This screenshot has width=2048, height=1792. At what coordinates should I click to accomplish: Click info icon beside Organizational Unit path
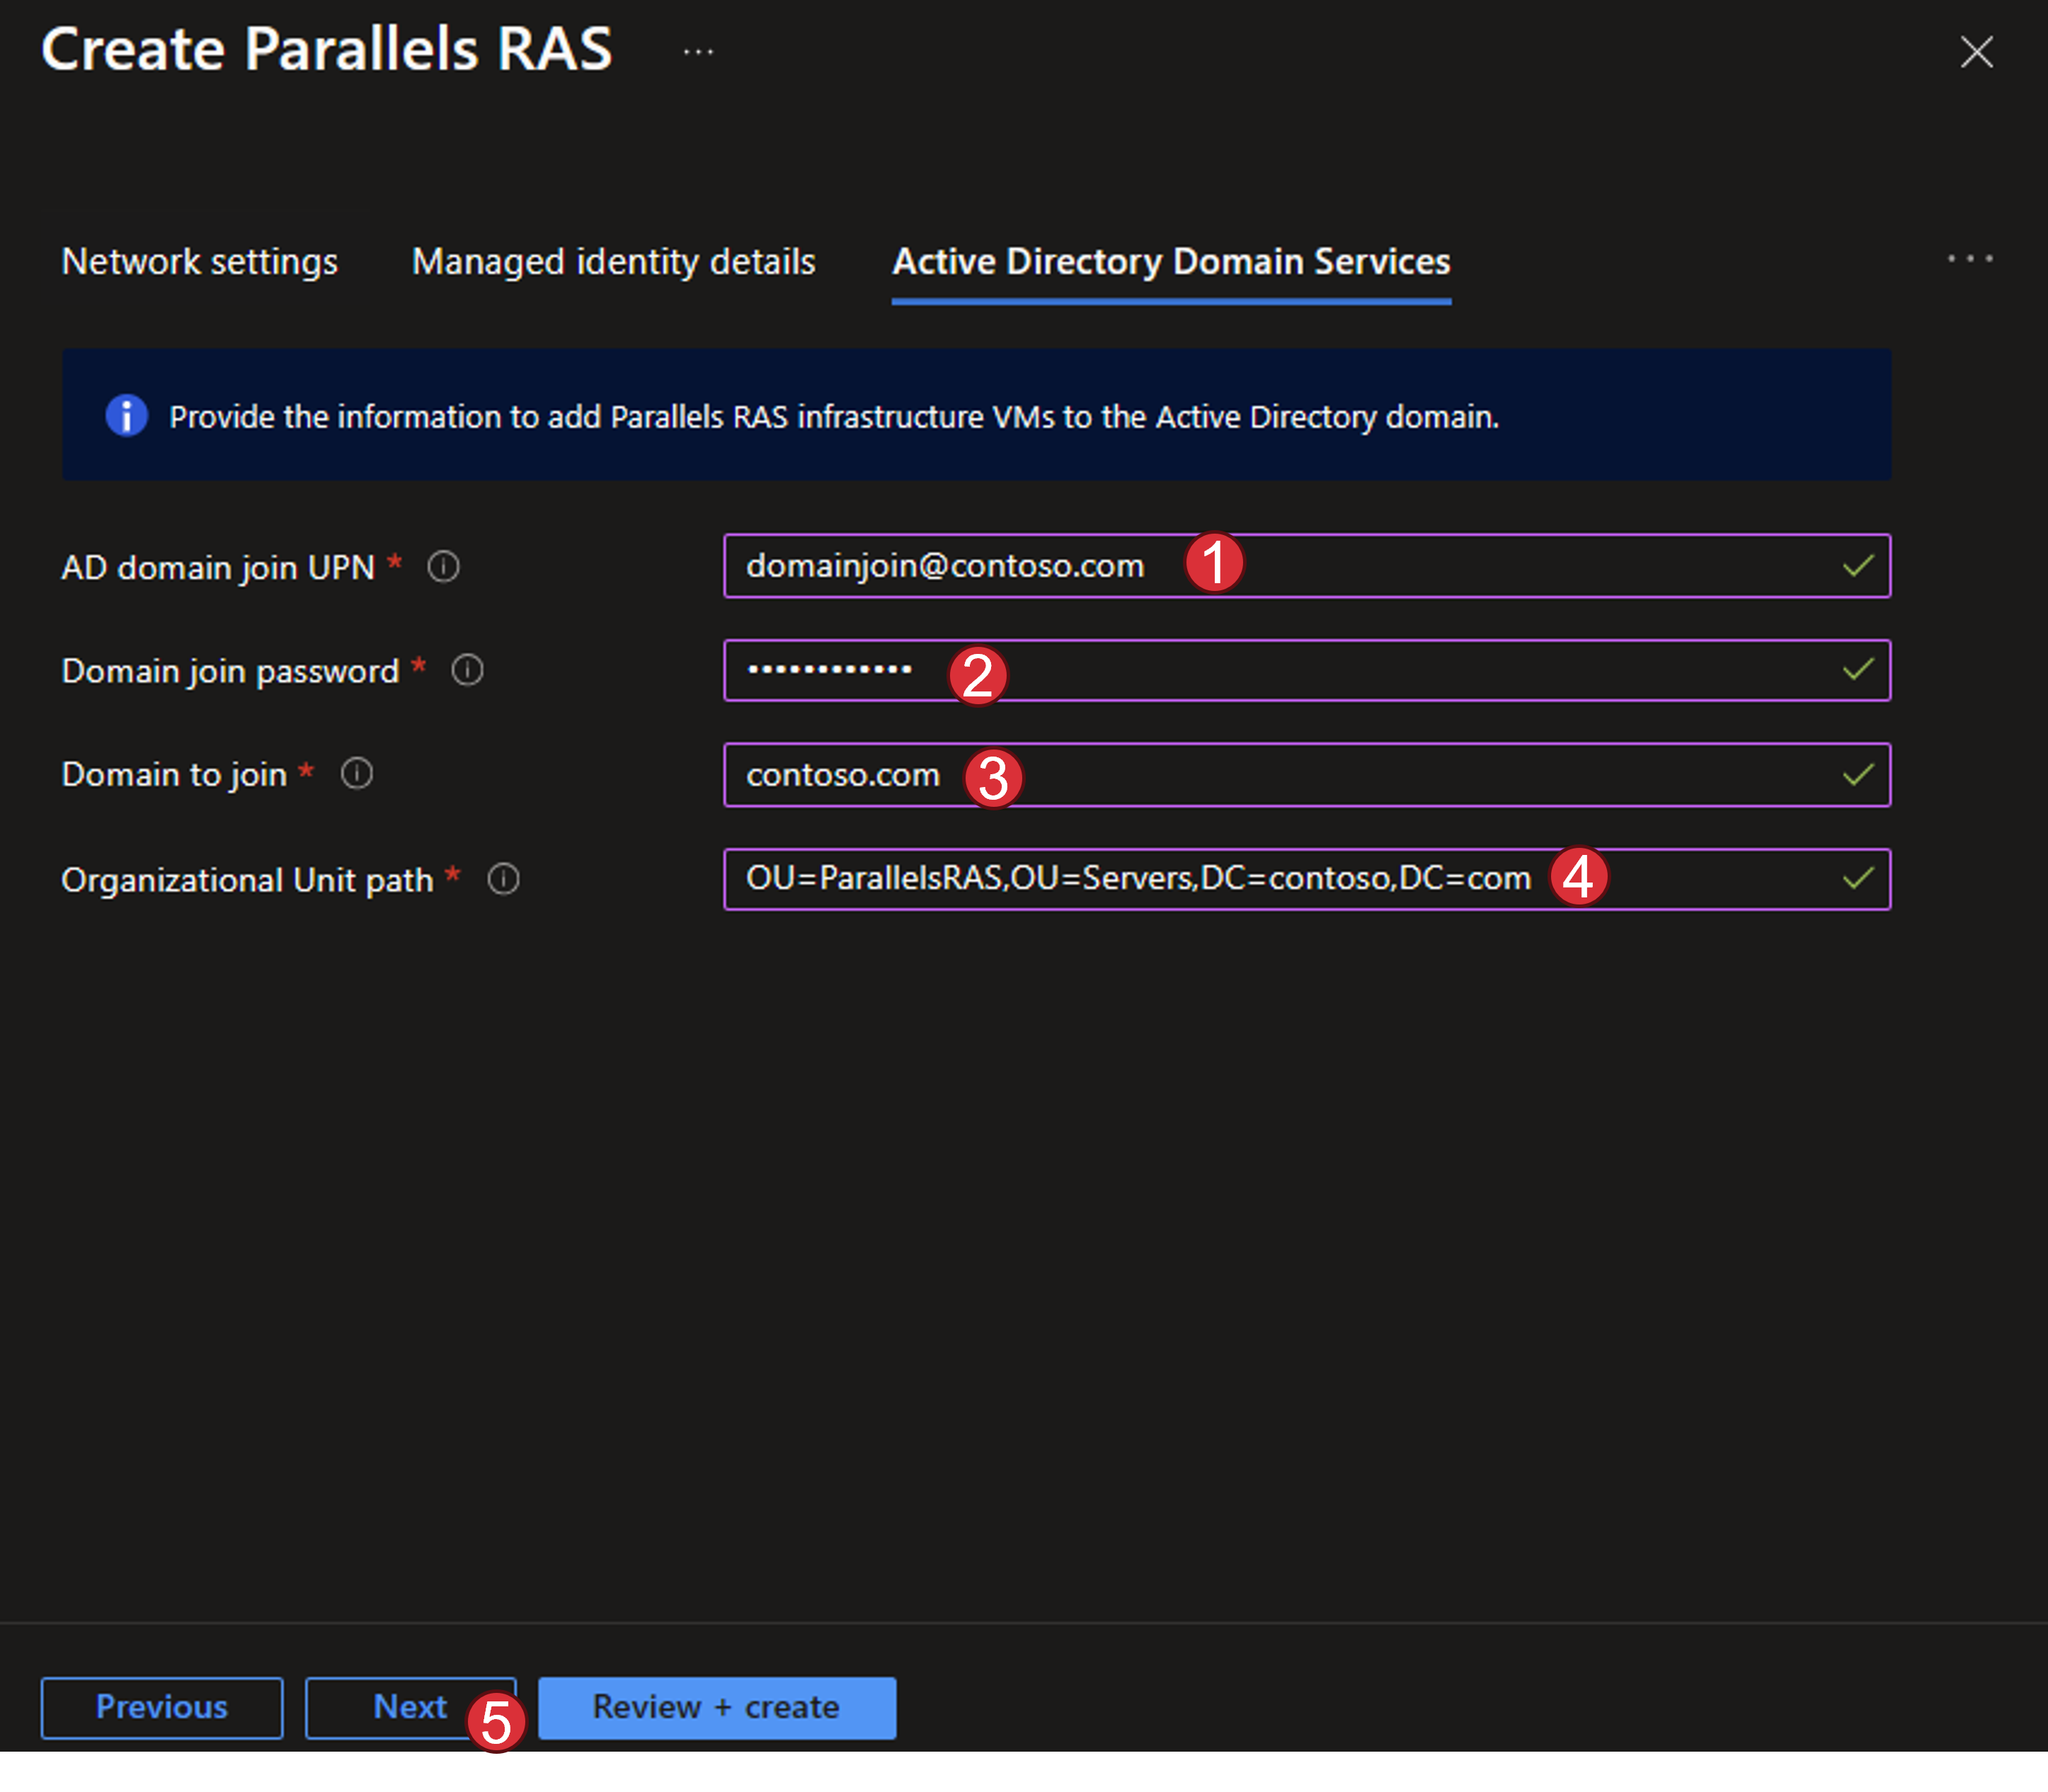click(x=503, y=879)
